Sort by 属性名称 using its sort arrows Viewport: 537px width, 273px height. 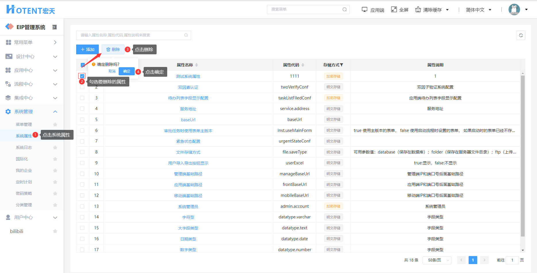coord(197,65)
